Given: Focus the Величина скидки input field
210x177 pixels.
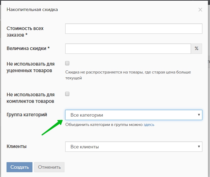Looking at the screenshot, I should (128, 49).
